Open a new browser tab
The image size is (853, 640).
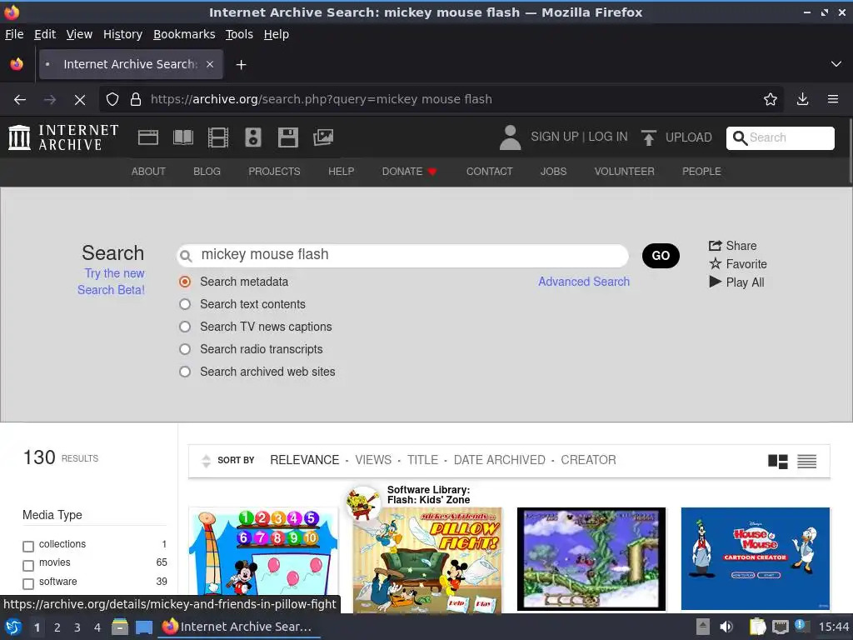pyautogui.click(x=241, y=65)
